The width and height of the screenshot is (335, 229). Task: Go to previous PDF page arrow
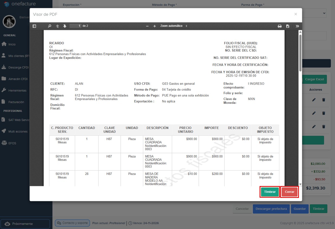(58, 26)
